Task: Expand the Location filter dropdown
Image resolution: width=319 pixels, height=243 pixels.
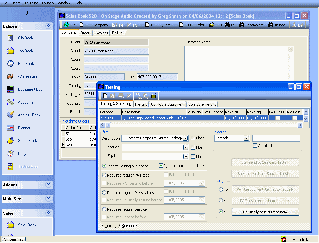Action: point(186,147)
